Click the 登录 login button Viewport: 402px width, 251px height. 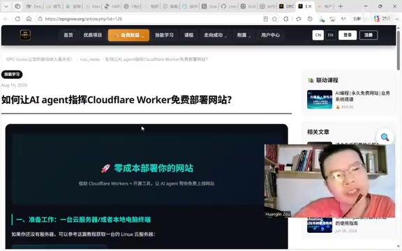348,35
